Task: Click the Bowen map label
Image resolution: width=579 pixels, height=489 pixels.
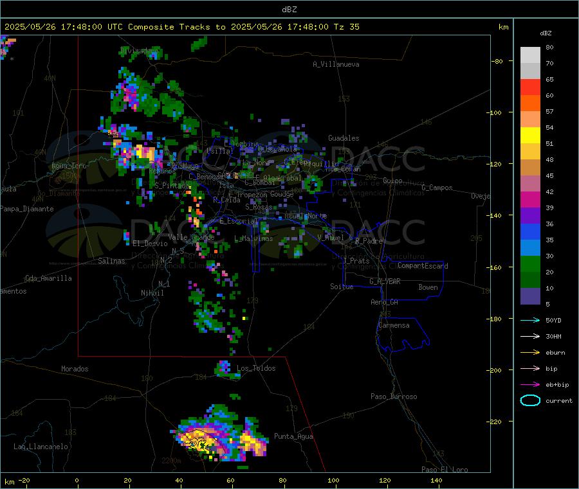Action: 428,287
